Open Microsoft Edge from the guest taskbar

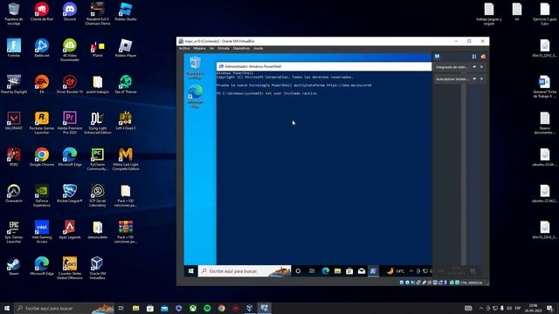pos(326,271)
